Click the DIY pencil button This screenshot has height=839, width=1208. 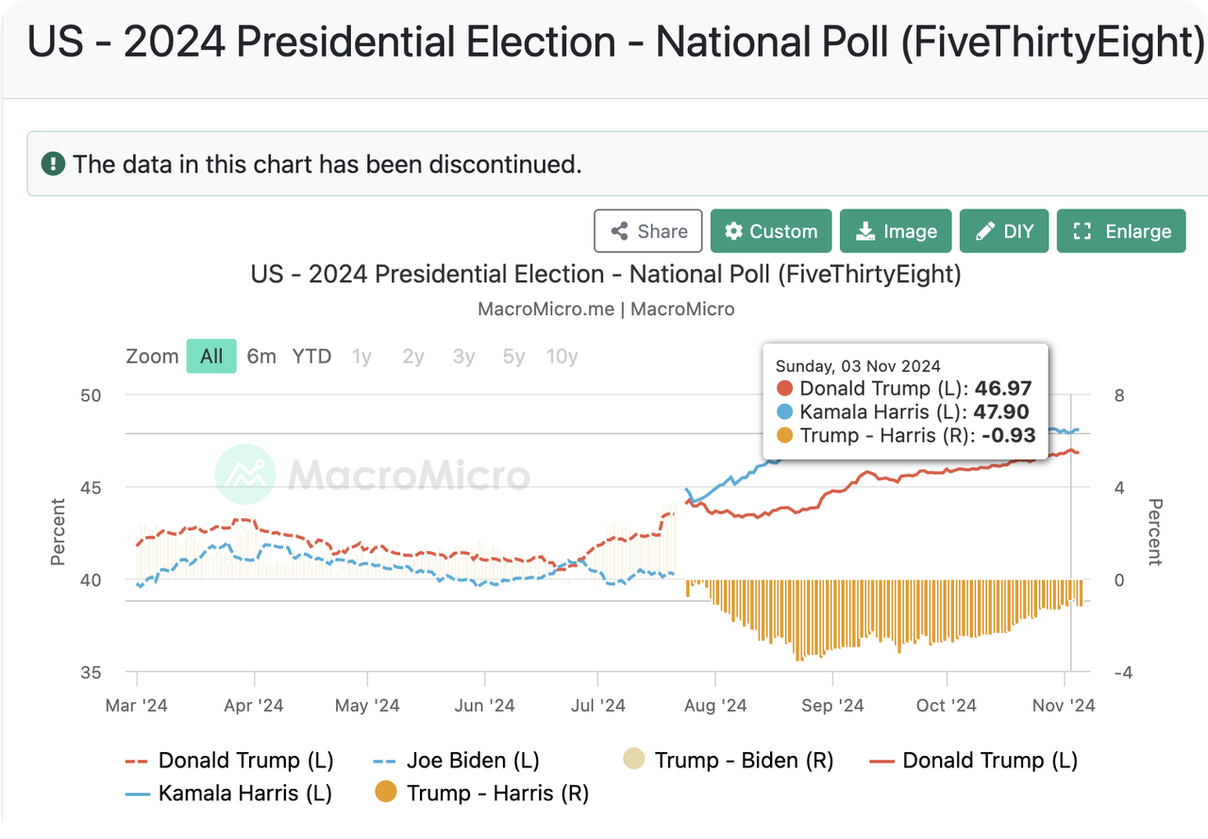[x=1003, y=231]
